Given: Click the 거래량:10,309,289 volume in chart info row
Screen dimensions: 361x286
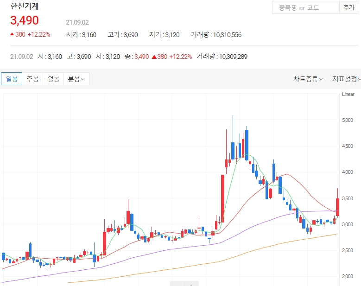Looking at the screenshot, I should [222, 57].
